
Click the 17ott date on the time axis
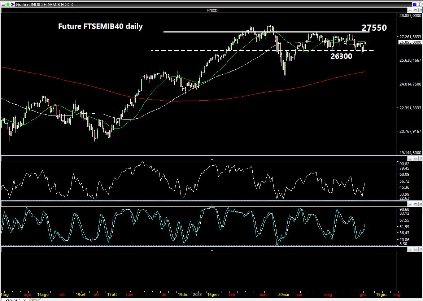point(112,295)
